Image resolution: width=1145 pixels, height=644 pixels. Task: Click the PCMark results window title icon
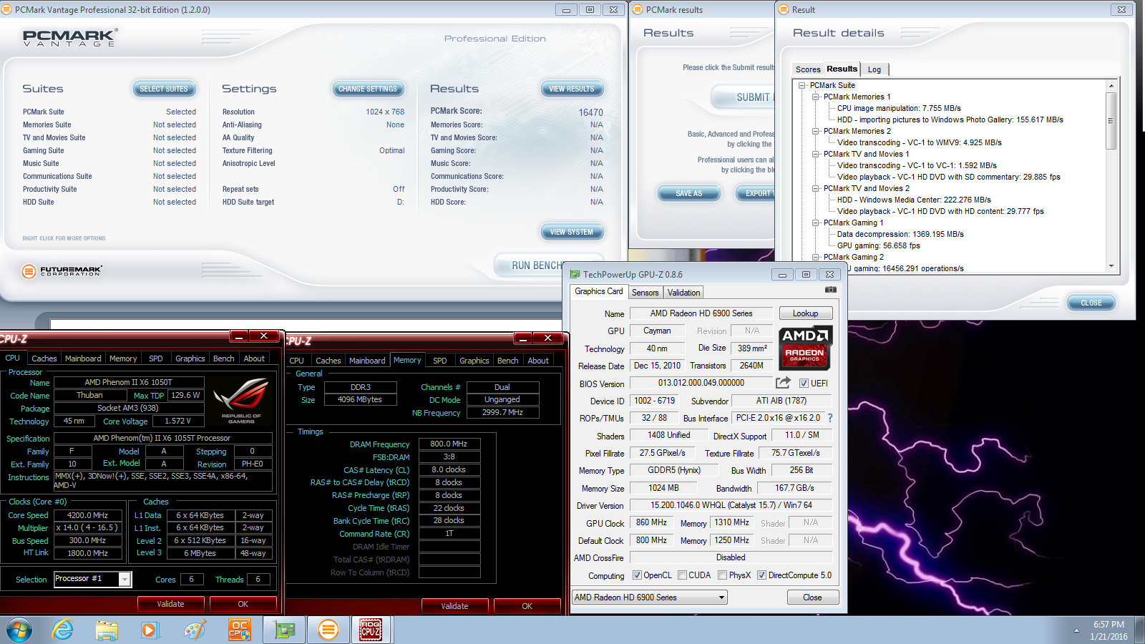[638, 10]
